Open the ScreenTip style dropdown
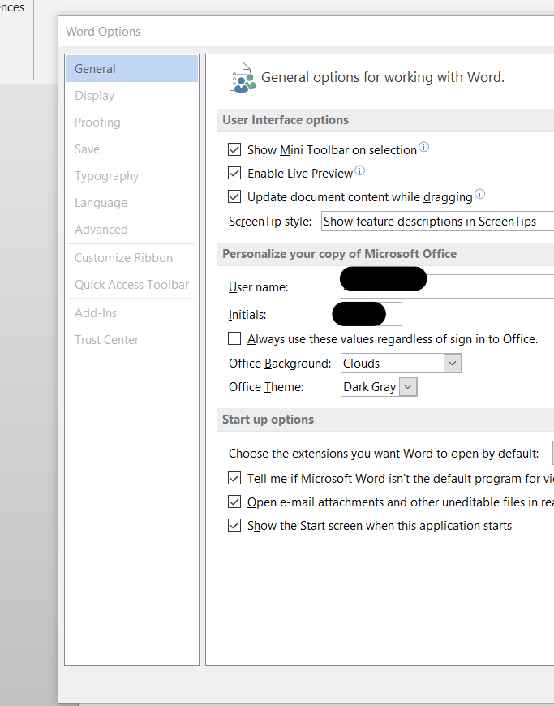 point(437,221)
